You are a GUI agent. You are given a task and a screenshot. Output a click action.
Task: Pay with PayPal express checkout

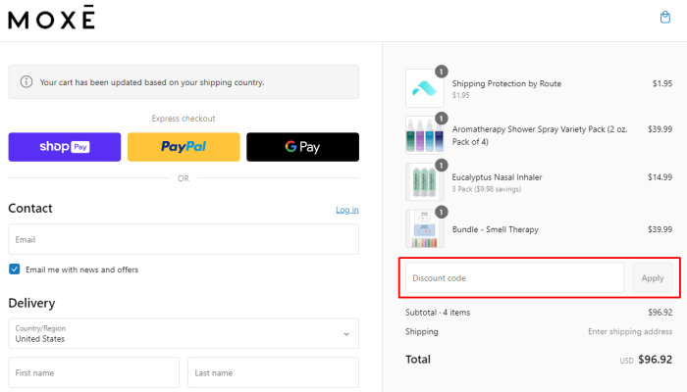(x=184, y=147)
